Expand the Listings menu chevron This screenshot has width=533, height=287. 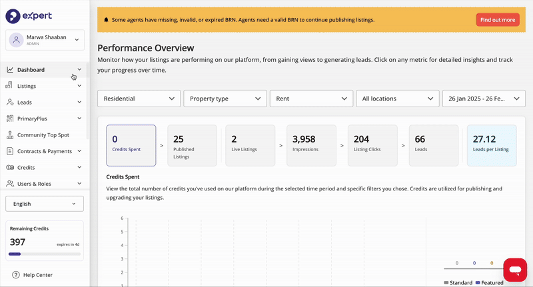pyautogui.click(x=79, y=86)
